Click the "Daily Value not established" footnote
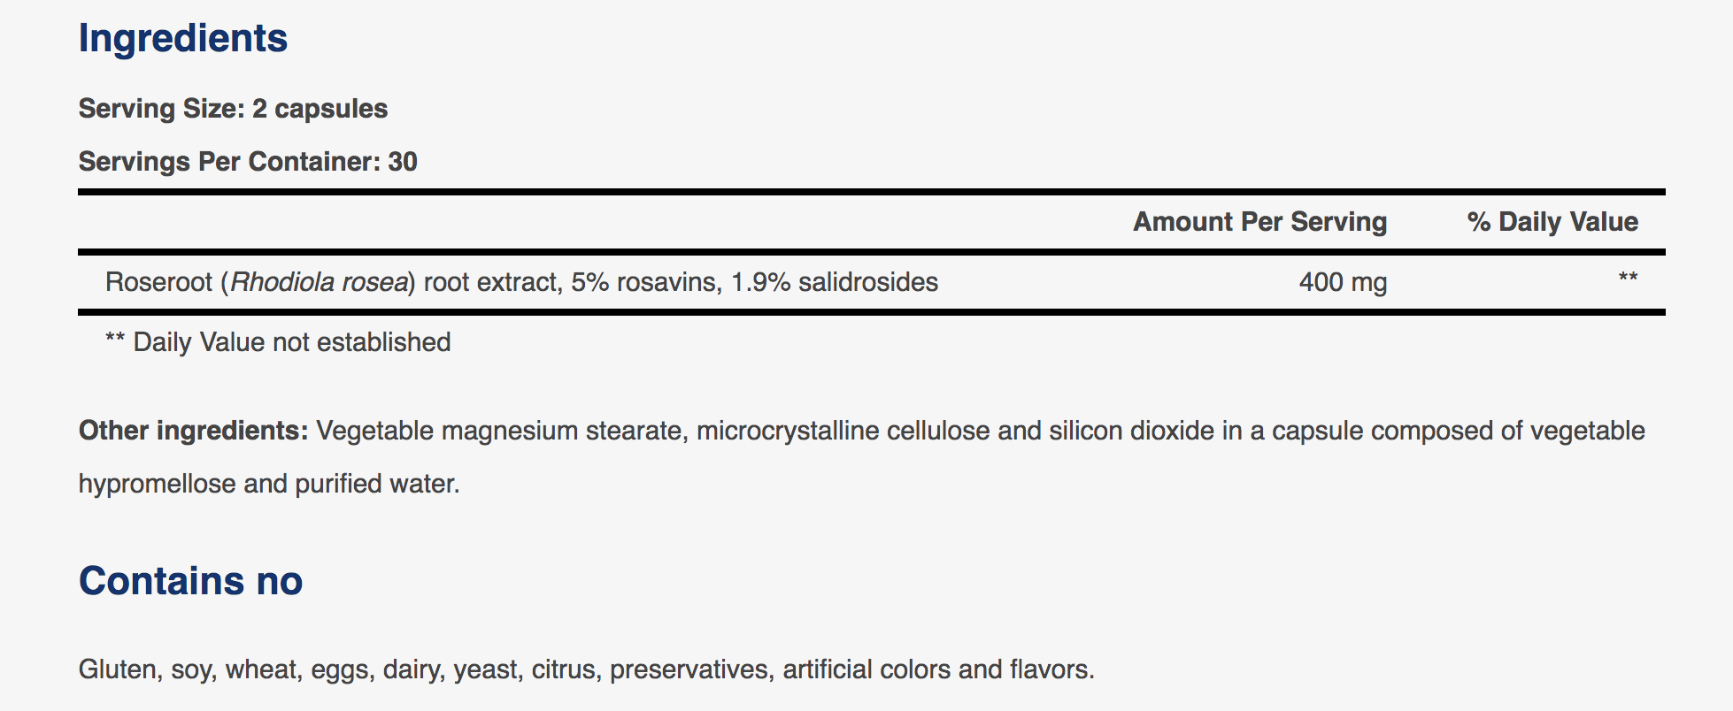 (291, 342)
